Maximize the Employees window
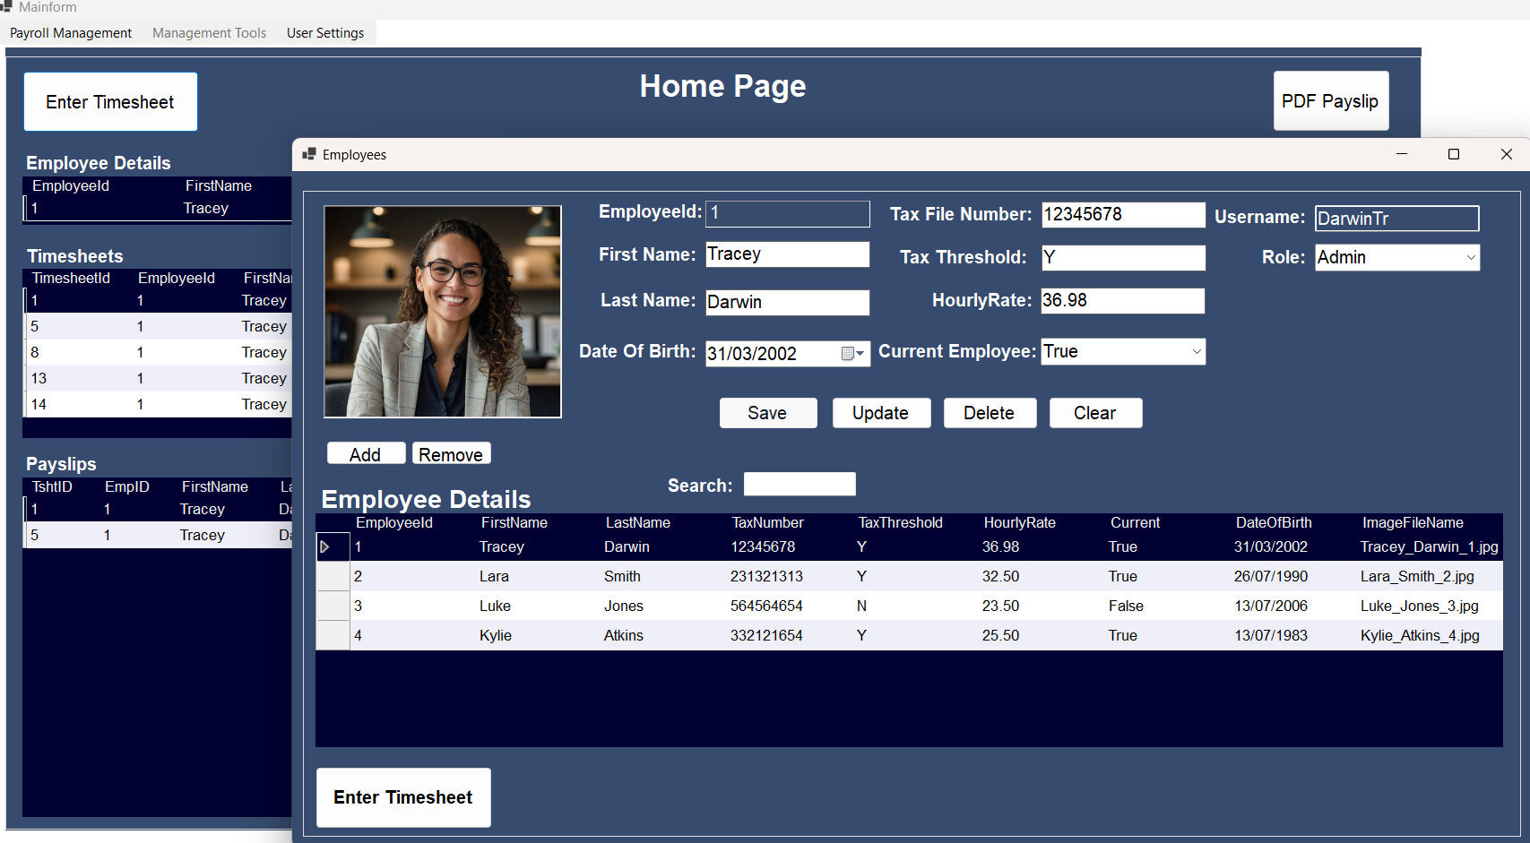1530x843 pixels. 1453,154
